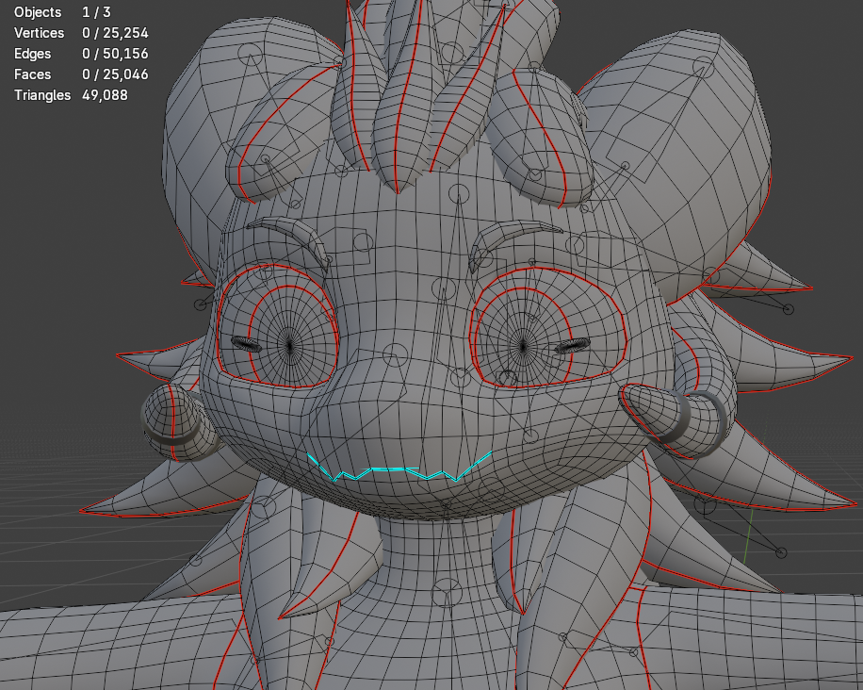The height and width of the screenshot is (690, 863).
Task: Click the 'Vertices 0 / 25,254' statistics line
Action: click(x=81, y=33)
